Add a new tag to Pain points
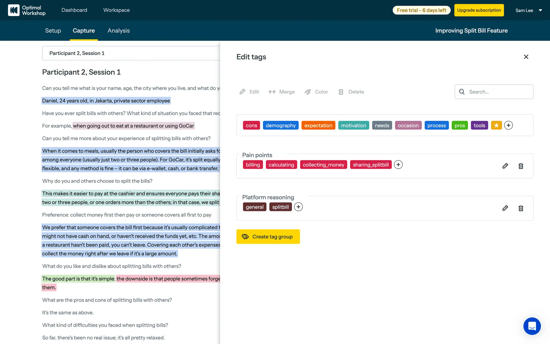Screen dimensions: 550x344 point(398,165)
